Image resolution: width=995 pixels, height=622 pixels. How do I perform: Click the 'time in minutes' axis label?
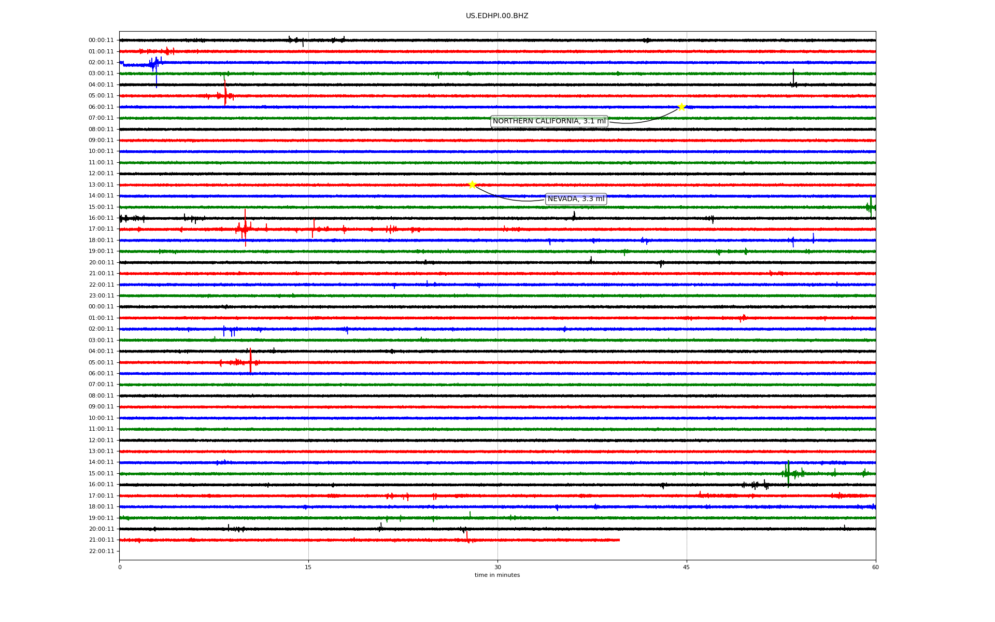[497, 575]
